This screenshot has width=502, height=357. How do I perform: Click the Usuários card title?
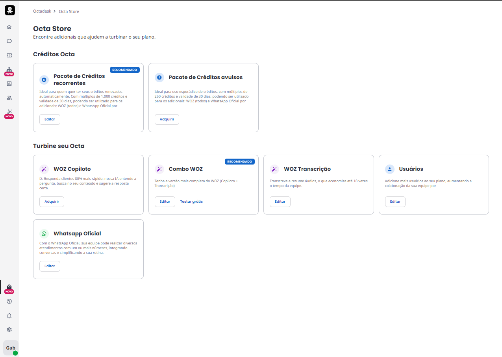click(411, 169)
